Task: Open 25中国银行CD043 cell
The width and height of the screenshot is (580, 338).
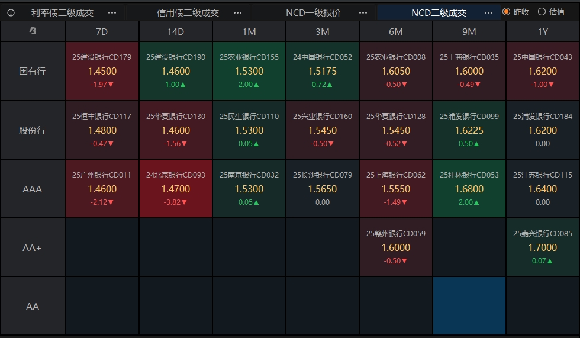Action: click(543, 71)
